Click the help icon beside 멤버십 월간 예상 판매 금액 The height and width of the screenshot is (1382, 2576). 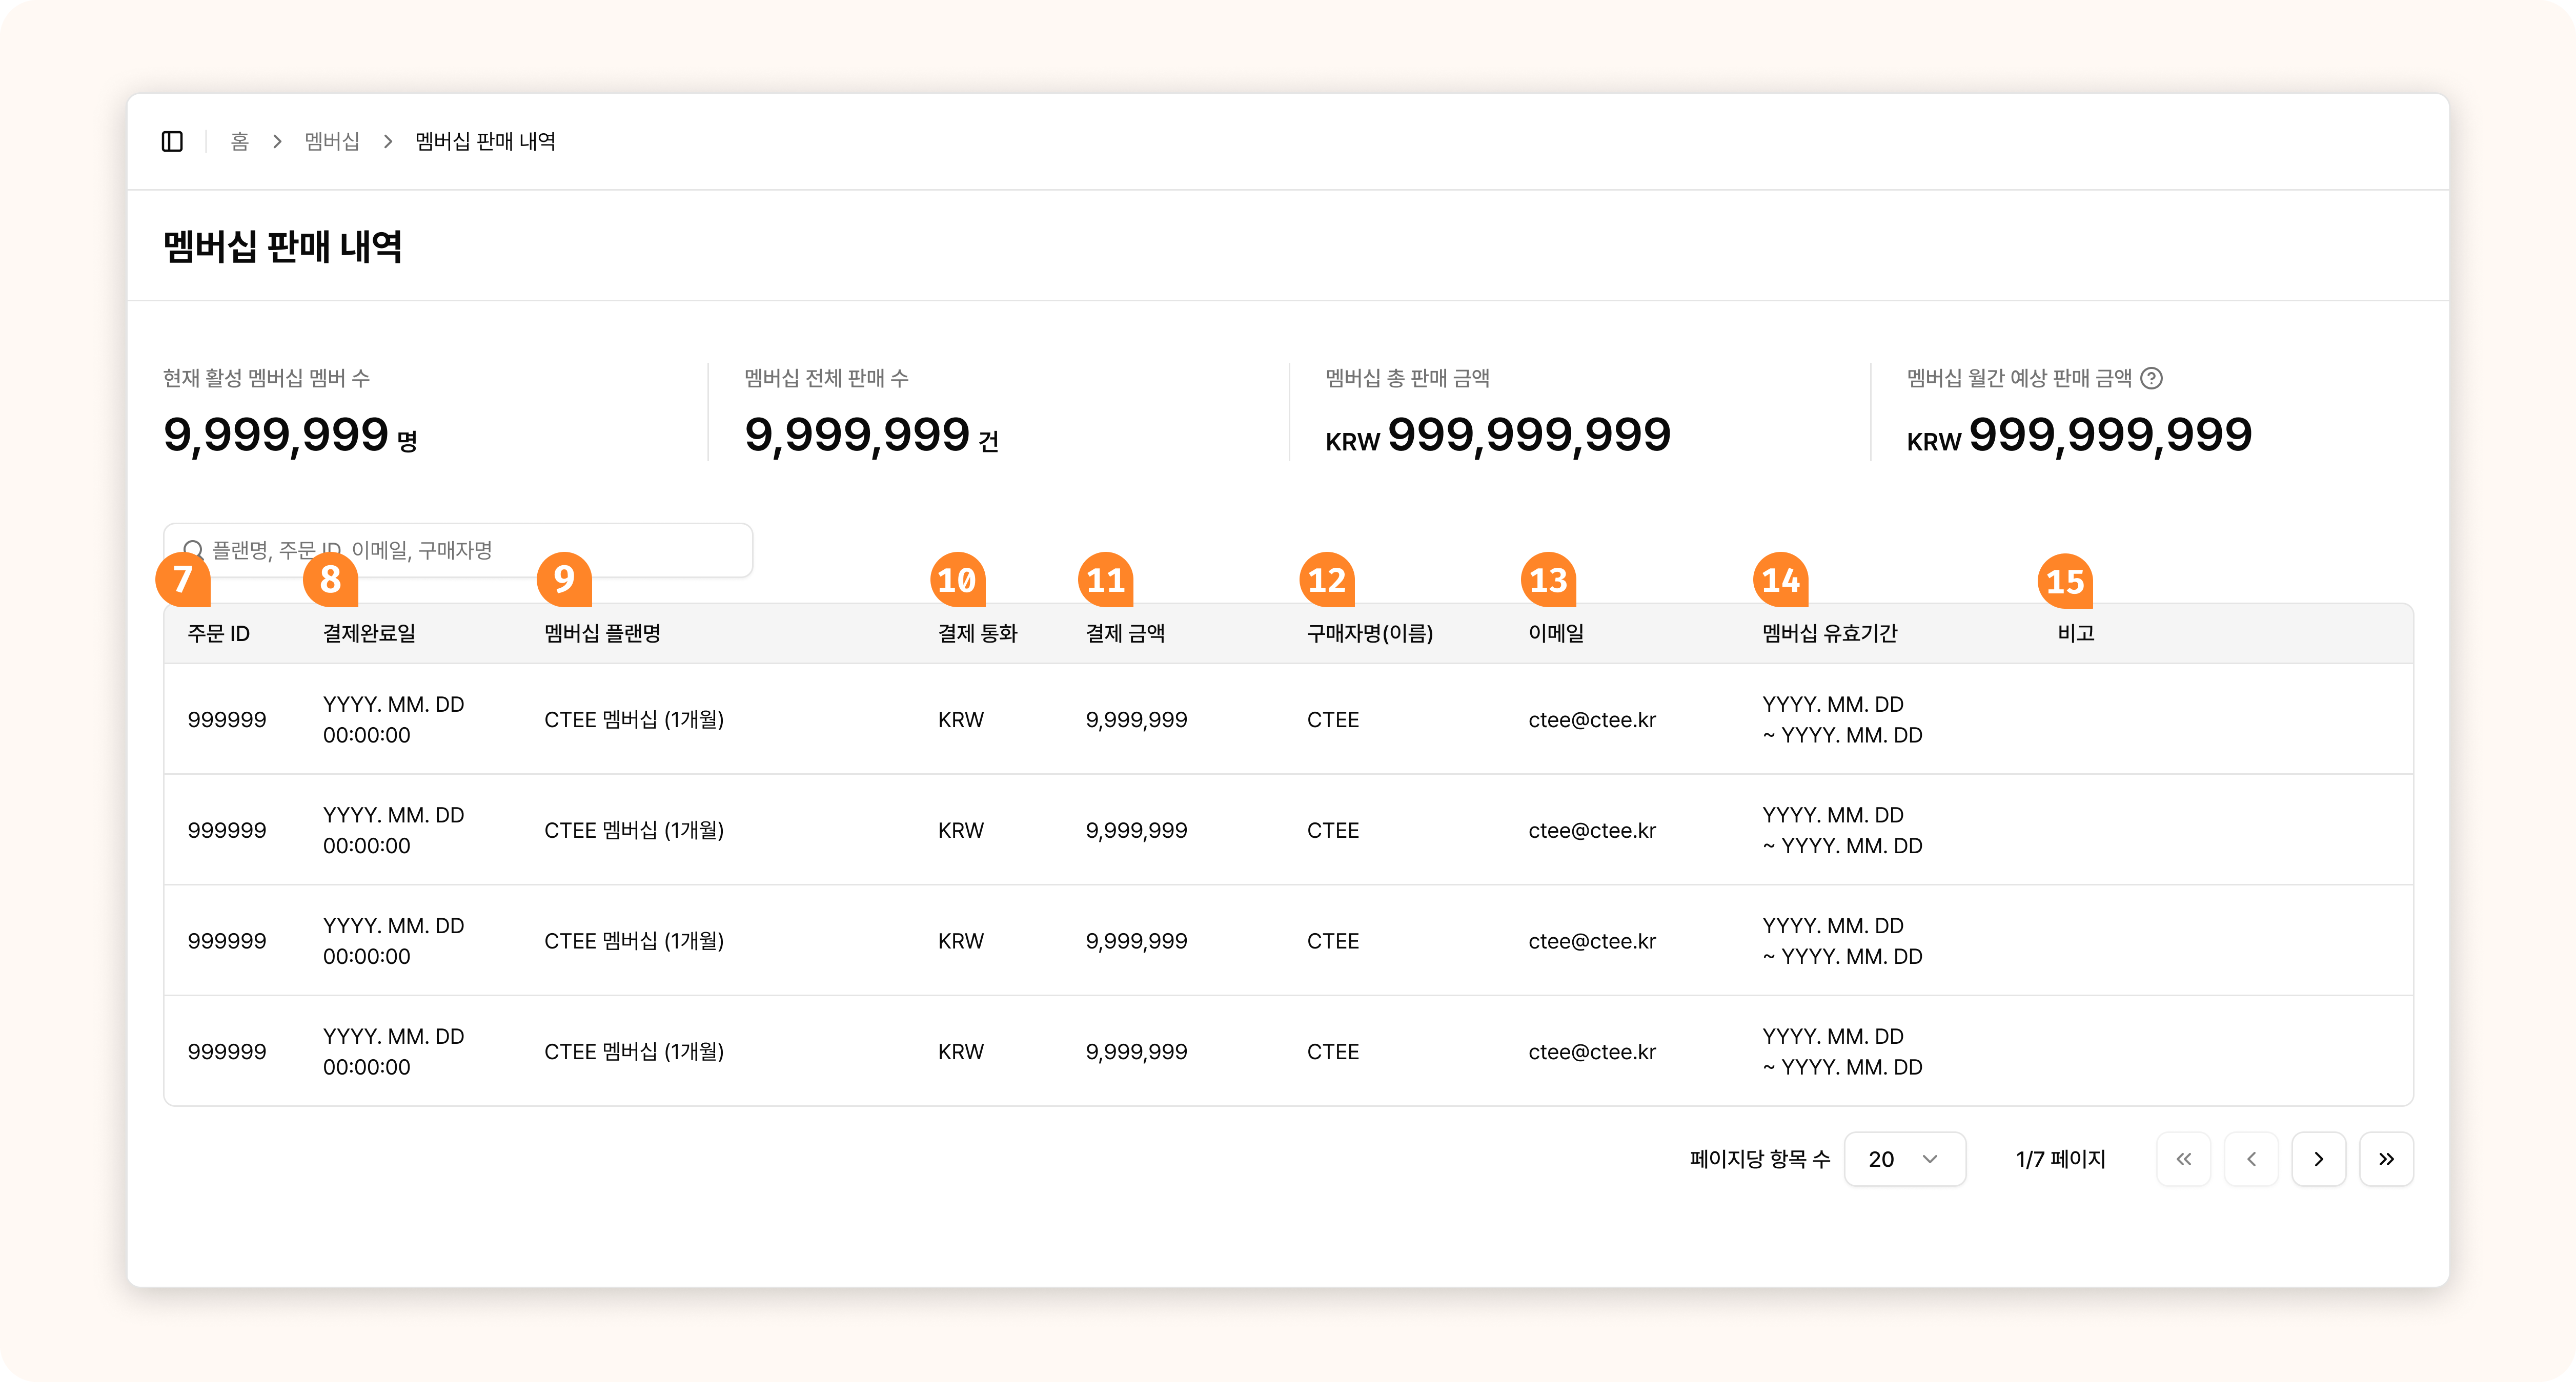point(2151,378)
